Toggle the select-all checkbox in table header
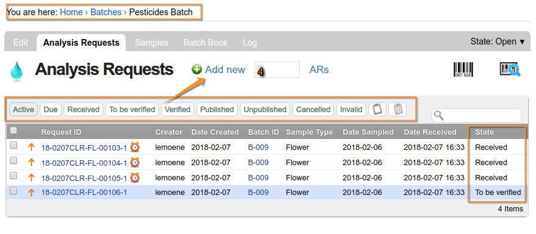Viewport: 536px width, 234px height. tap(13, 130)
